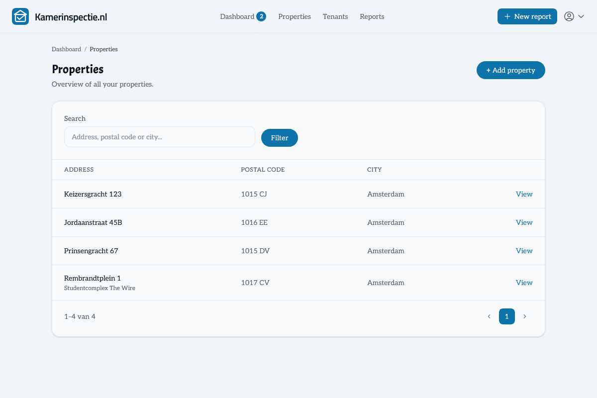Select page 1 in pagination
Screen dimensions: 597x398
[x=507, y=316]
